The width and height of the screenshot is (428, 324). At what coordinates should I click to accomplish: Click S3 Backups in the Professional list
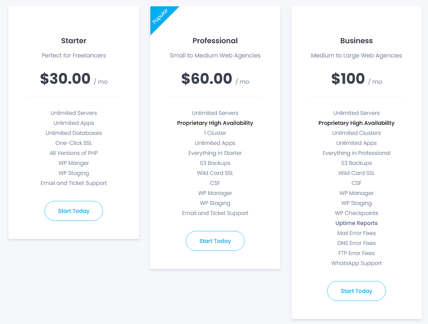click(x=215, y=163)
